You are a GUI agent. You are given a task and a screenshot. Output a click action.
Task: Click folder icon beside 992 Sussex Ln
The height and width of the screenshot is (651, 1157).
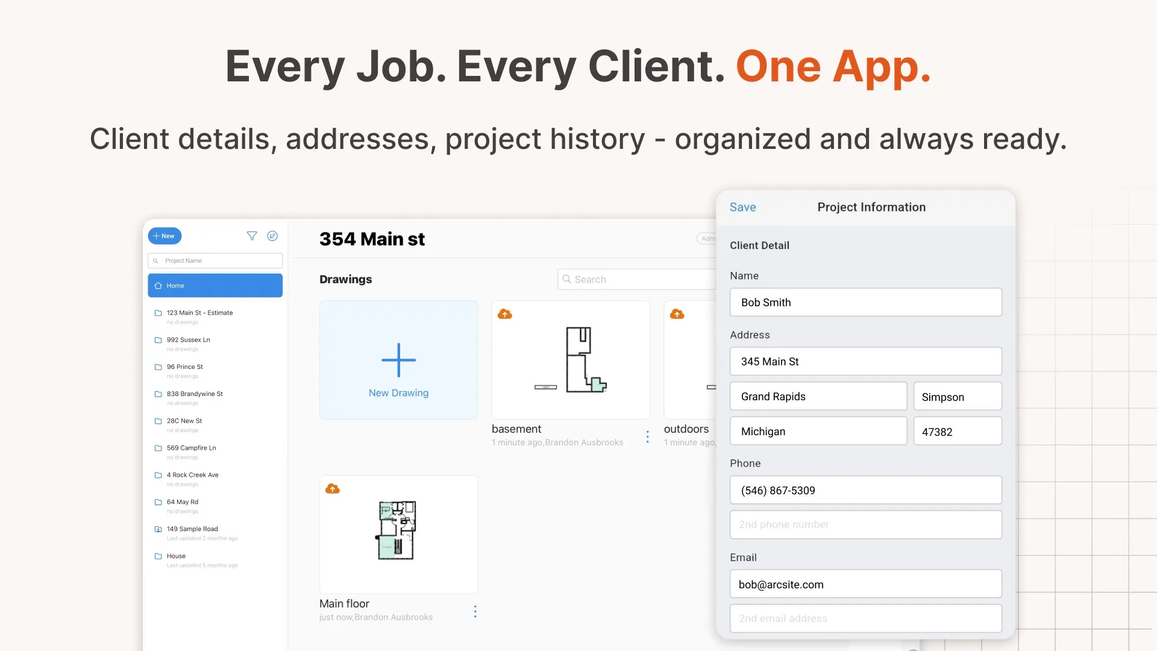(158, 340)
